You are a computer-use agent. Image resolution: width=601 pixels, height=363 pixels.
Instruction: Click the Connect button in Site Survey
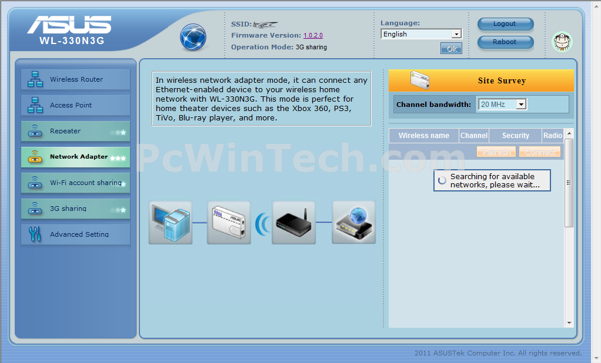point(540,152)
